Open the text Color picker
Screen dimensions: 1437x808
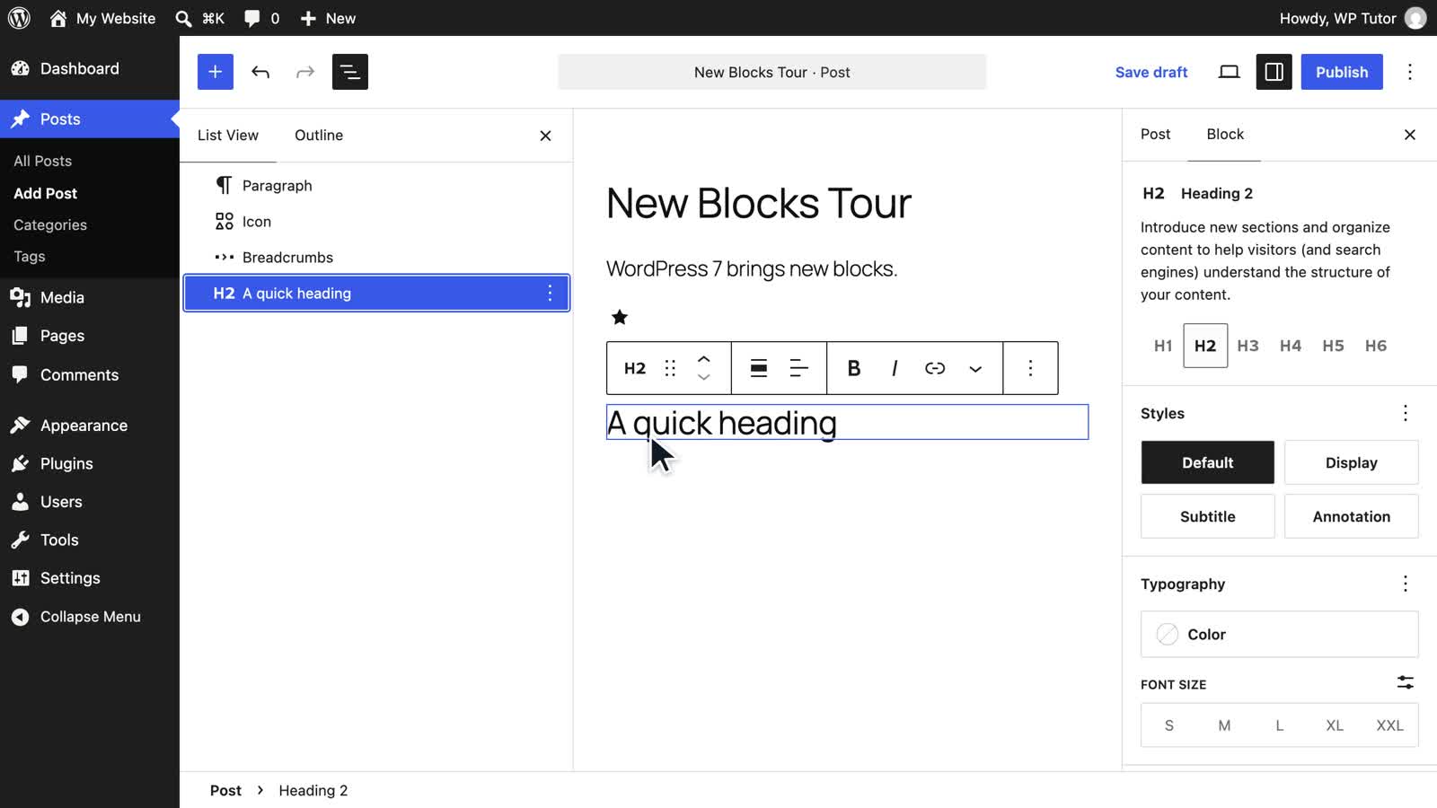pyautogui.click(x=1280, y=634)
